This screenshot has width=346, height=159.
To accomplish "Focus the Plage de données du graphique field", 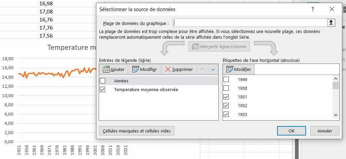I will pos(250,23).
